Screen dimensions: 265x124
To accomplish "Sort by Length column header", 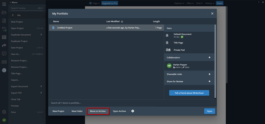I will pos(156,21).
